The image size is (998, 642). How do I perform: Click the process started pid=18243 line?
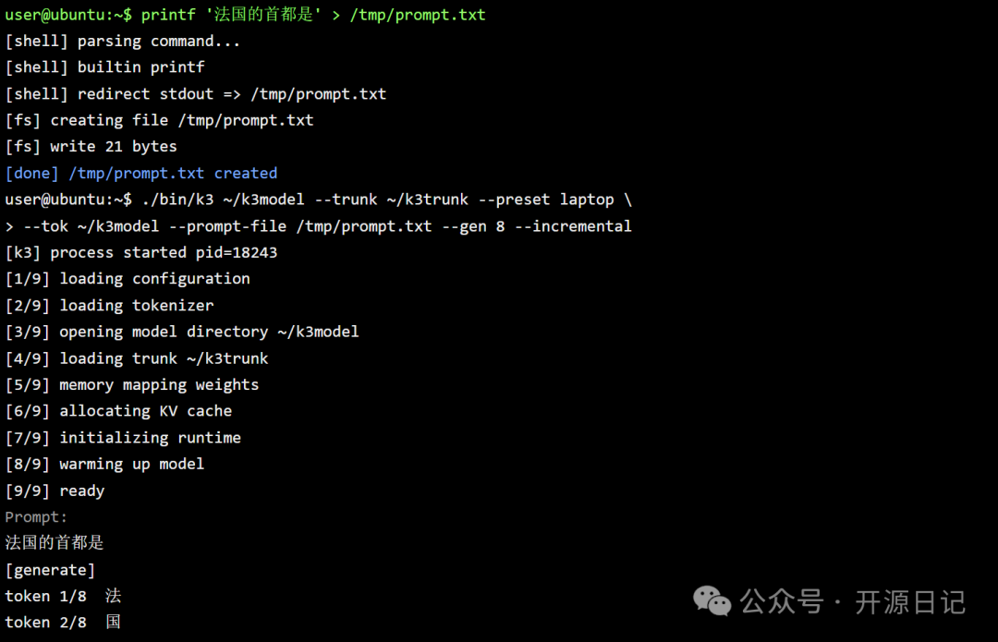tap(141, 252)
